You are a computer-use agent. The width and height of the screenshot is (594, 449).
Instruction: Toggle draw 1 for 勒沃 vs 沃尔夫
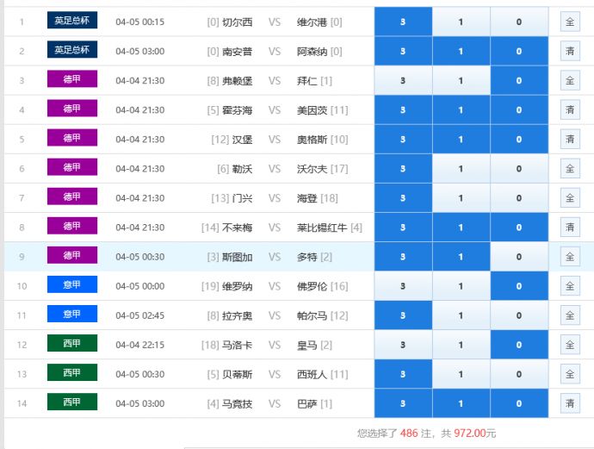pyautogui.click(x=461, y=169)
